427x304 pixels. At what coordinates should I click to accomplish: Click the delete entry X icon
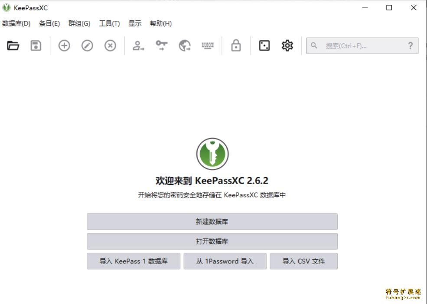(110, 46)
